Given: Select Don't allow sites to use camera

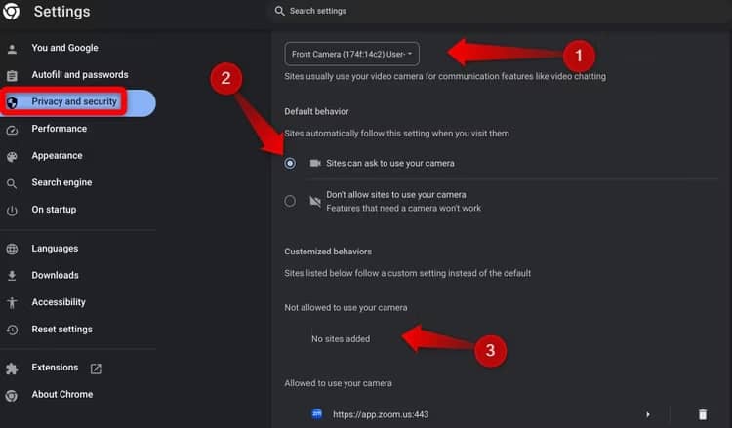Looking at the screenshot, I should [x=290, y=201].
